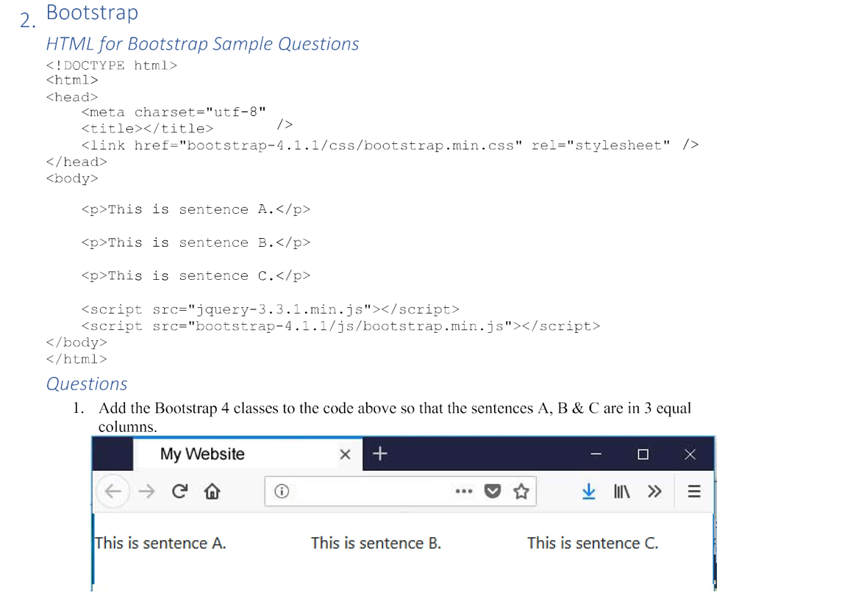Click the '<p>This is sentence B.</p>' code line
The height and width of the screenshot is (612, 847).
point(196,243)
